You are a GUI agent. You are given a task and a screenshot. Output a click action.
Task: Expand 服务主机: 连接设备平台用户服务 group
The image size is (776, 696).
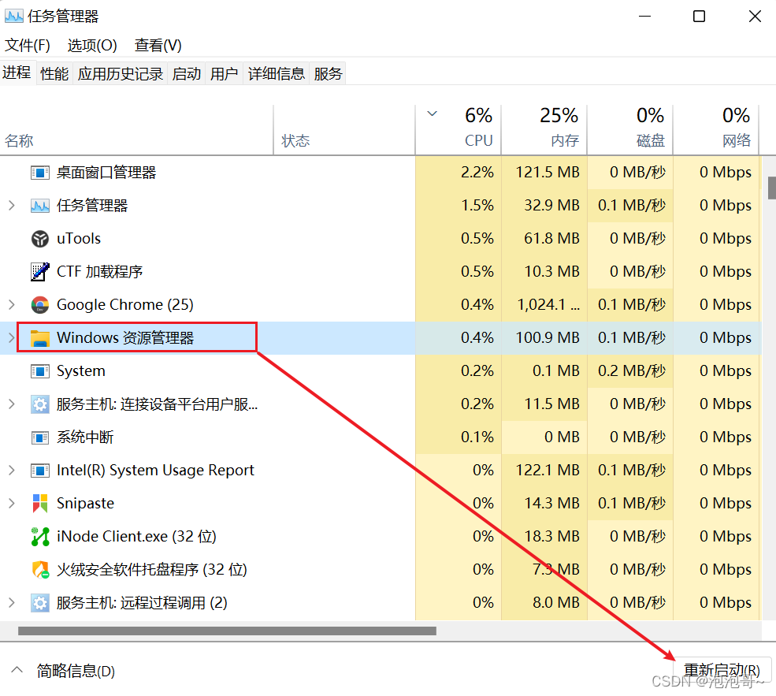click(x=11, y=404)
